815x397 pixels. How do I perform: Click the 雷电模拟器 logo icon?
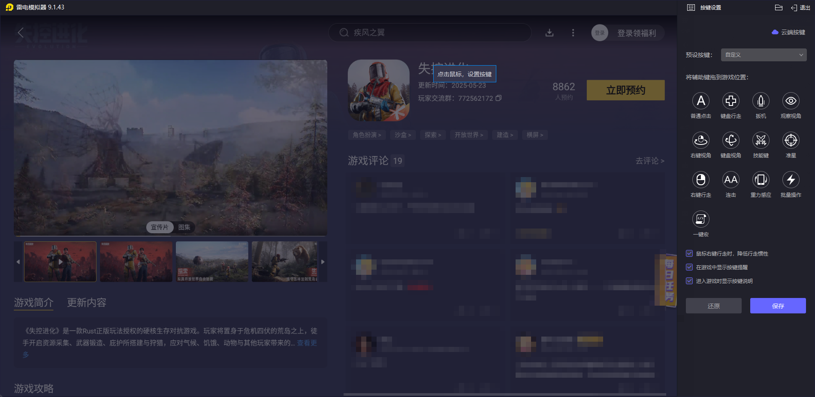pos(9,7)
